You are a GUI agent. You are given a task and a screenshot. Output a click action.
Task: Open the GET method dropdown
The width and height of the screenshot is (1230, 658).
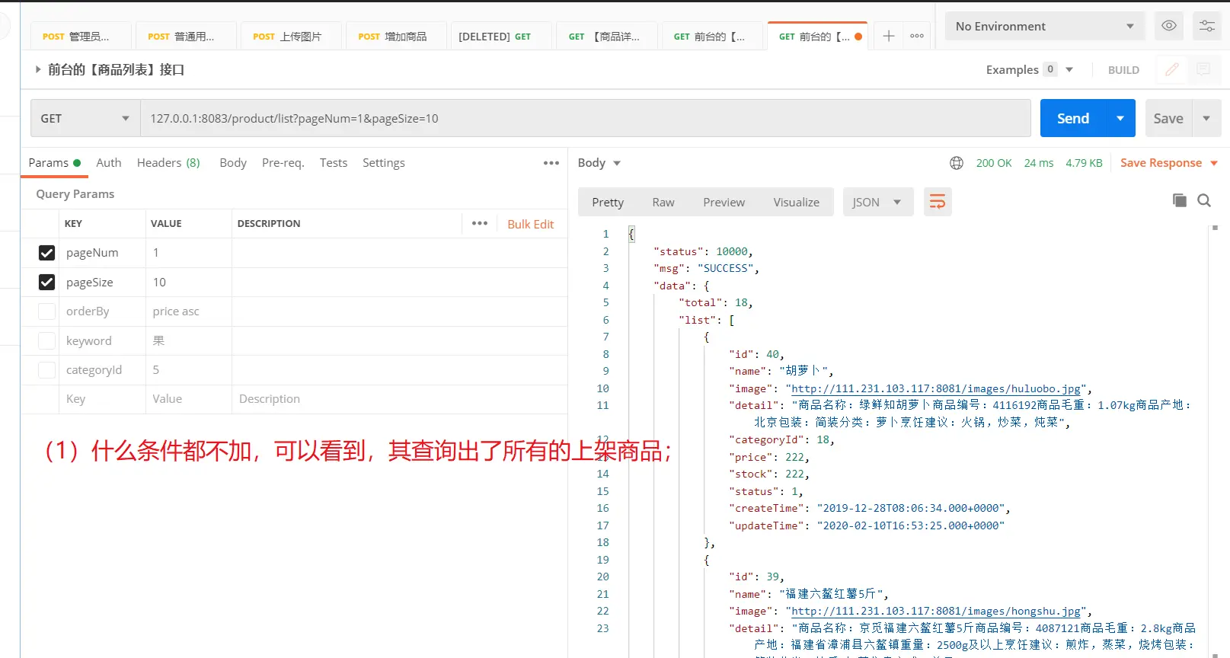[x=85, y=119]
